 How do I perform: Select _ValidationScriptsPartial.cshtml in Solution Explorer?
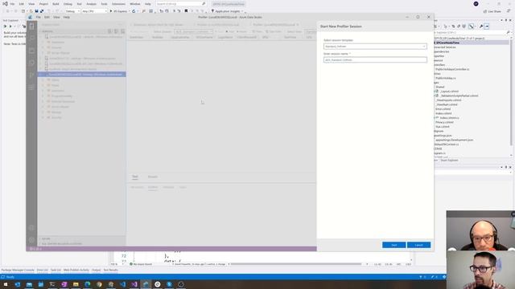pos(459,96)
